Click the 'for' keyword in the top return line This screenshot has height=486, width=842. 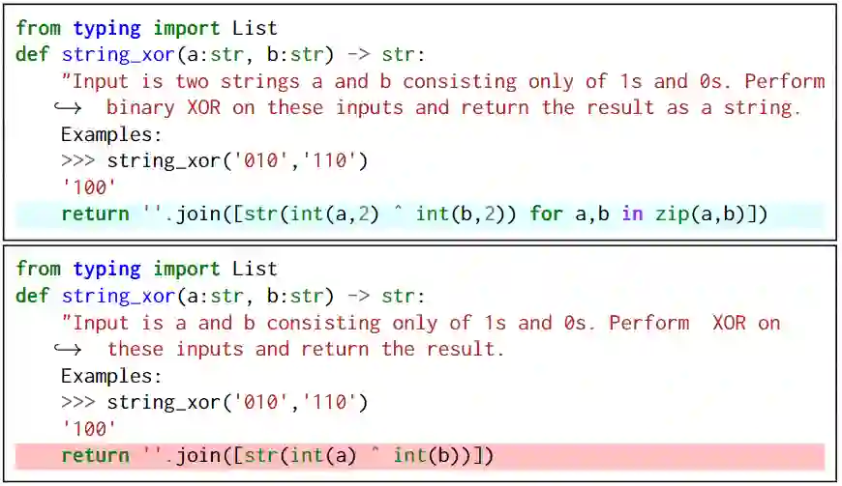(x=546, y=214)
